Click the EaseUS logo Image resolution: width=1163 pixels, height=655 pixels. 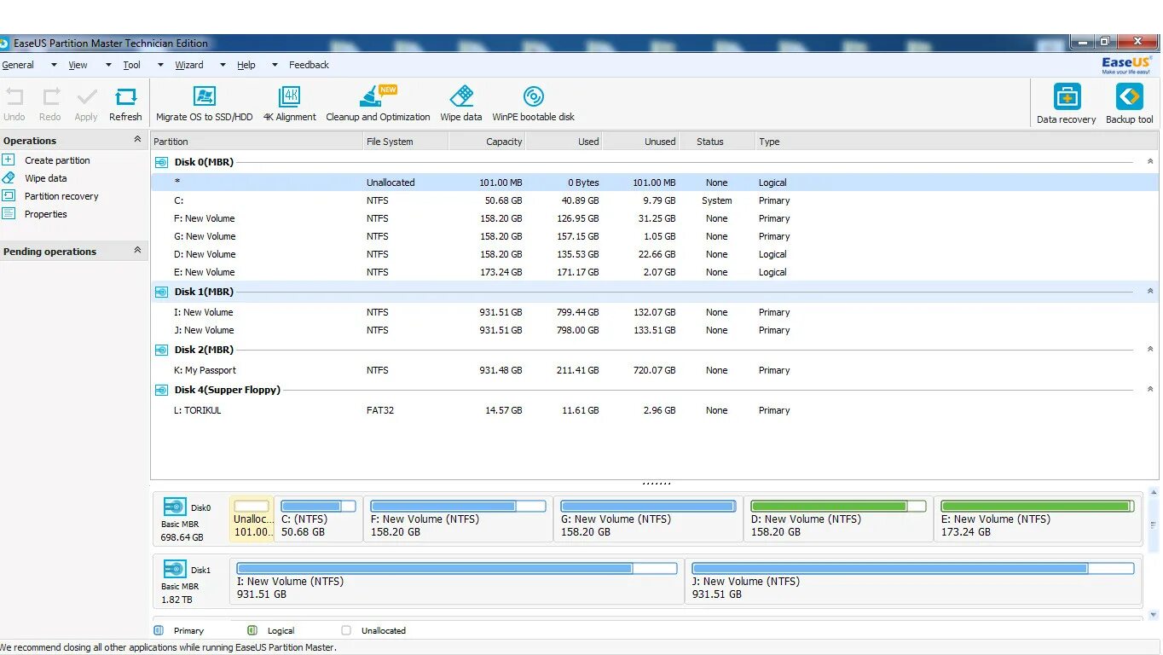point(1126,65)
